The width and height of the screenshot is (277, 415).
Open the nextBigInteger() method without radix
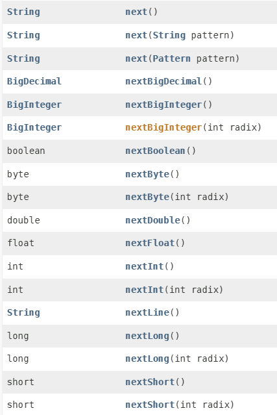tap(163, 105)
